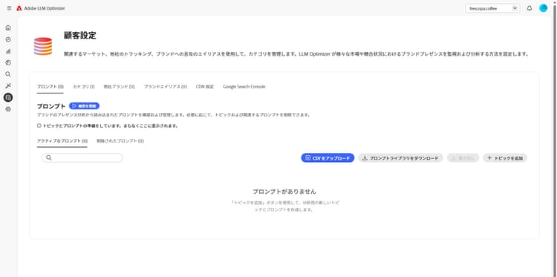Open the clock history sidebar icon
Viewport: 557px width, 277px height.
8,62
